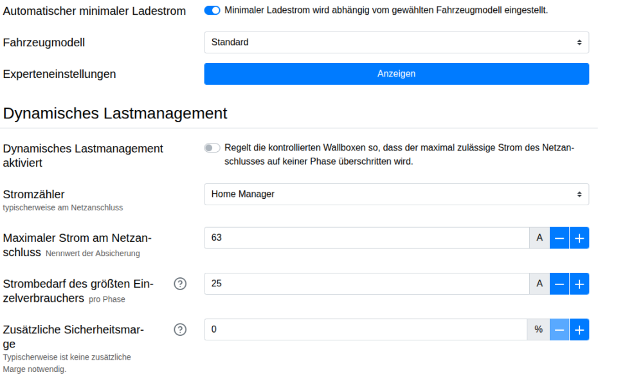Click the Maximaler Strom input field showing 63
Viewport: 643px width, 388px height.
coord(367,238)
